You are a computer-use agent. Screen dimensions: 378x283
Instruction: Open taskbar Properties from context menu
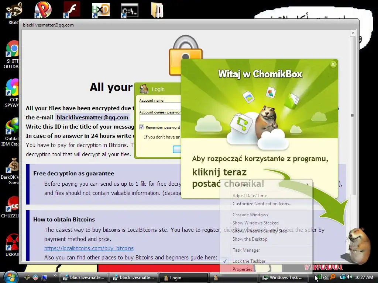(267, 269)
